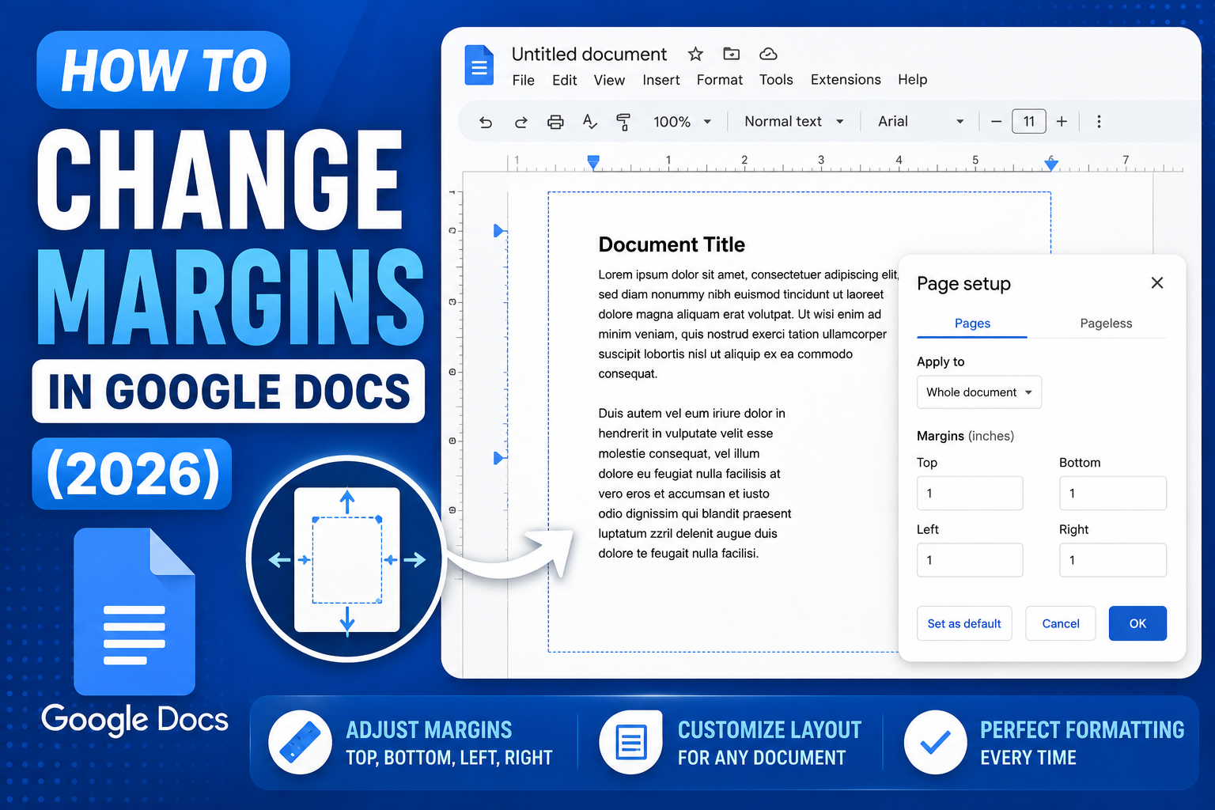
Task: Click the Untitled document title
Action: pyautogui.click(x=589, y=54)
